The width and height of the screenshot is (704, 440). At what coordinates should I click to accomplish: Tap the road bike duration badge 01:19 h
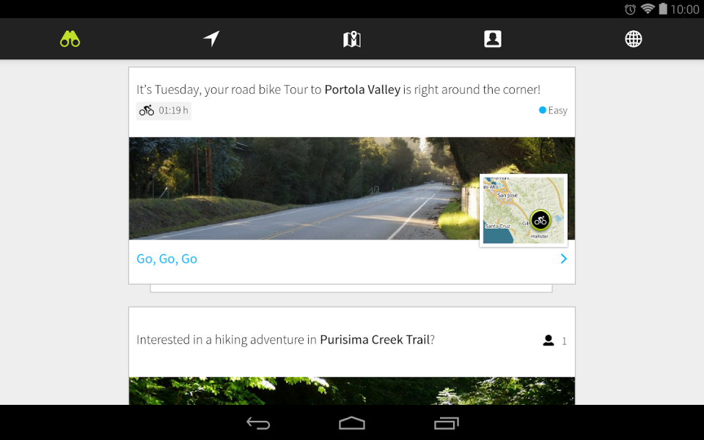point(164,111)
